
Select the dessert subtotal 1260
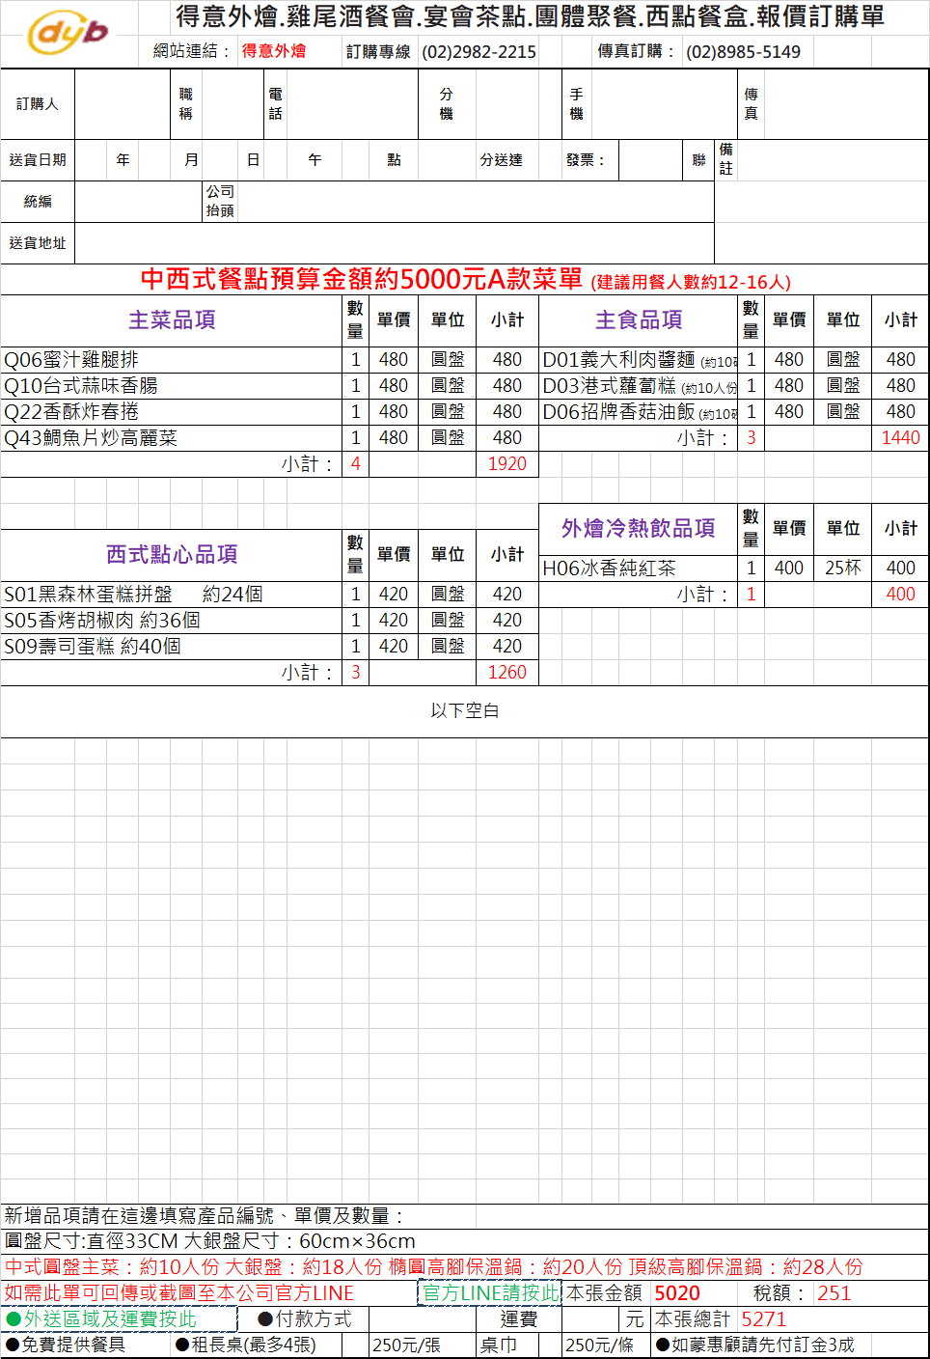point(507,673)
